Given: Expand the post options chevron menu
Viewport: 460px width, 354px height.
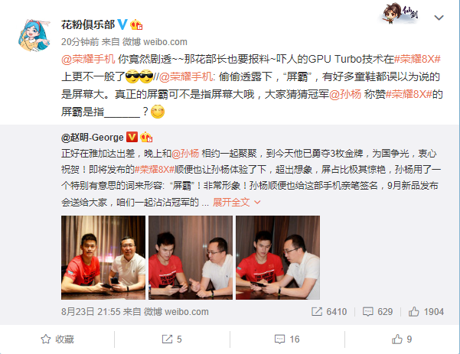Looking at the screenshot, I should pyautogui.click(x=439, y=18).
